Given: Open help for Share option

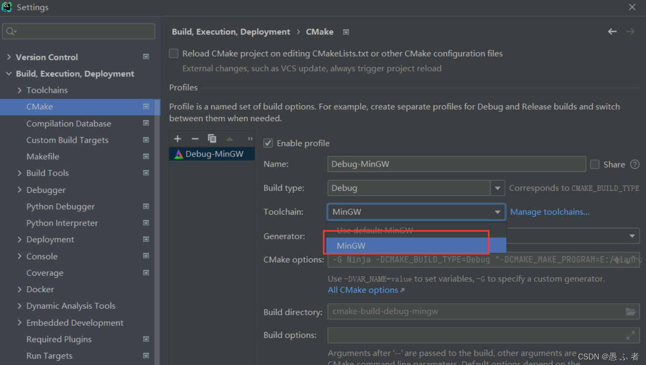Looking at the screenshot, I should [x=635, y=164].
